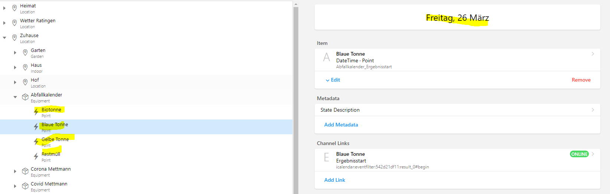
Task: Collapse the Zuhause location node
Action: [x=4, y=38]
